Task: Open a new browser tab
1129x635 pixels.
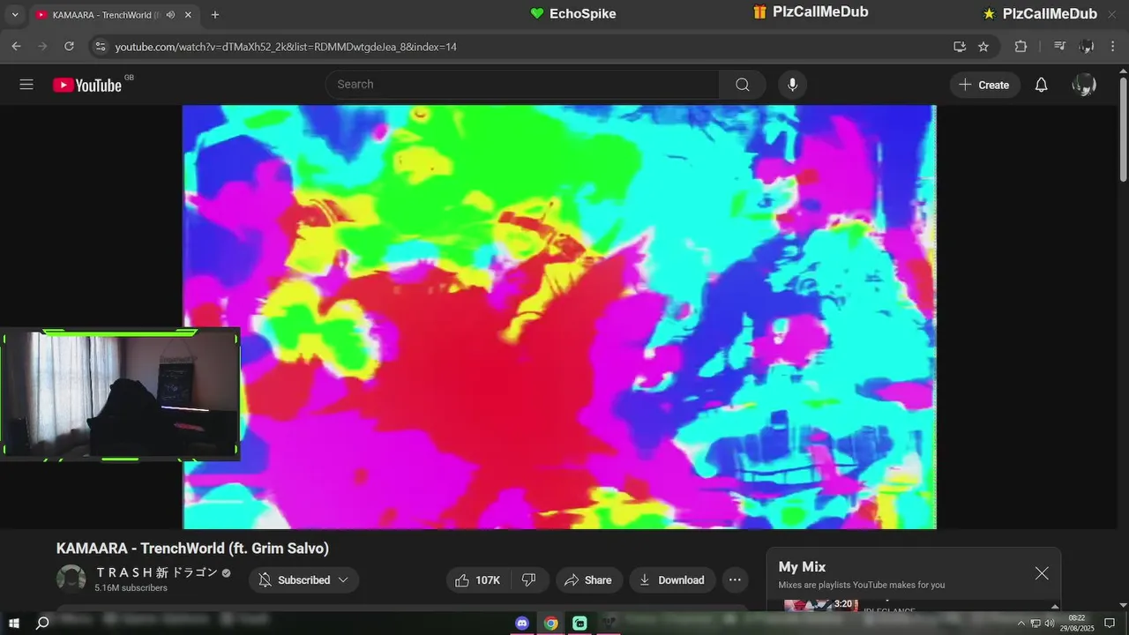Action: [215, 15]
